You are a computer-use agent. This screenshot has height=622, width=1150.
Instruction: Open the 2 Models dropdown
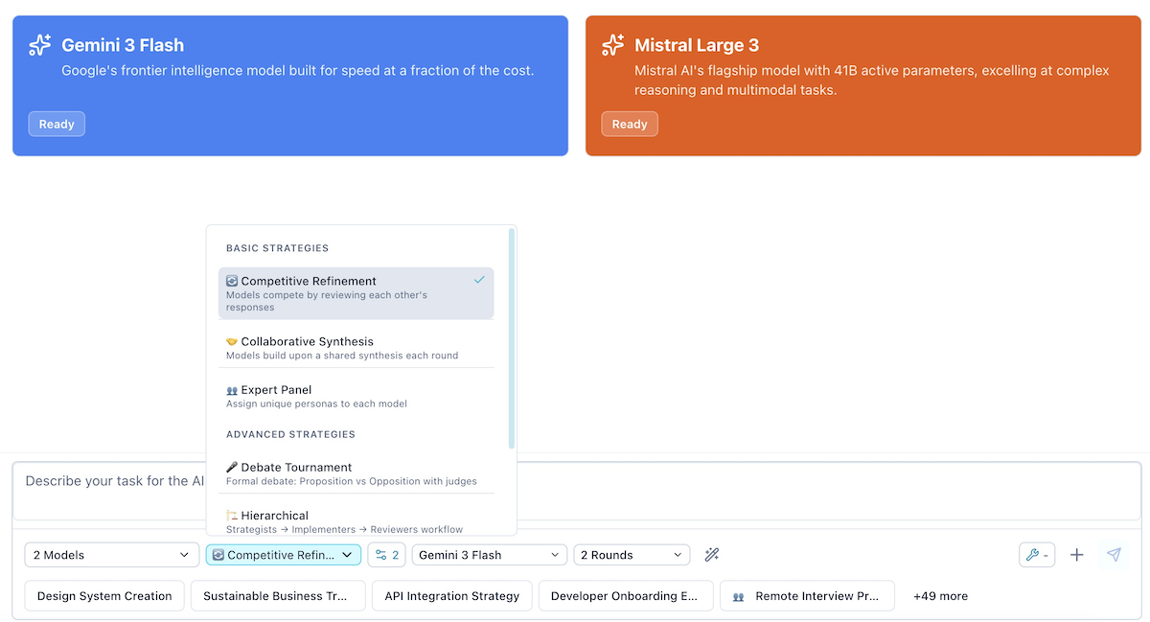[112, 555]
